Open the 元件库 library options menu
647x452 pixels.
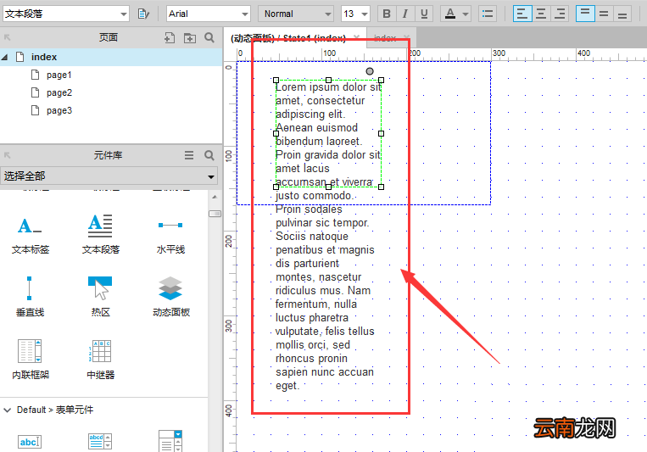(x=189, y=155)
